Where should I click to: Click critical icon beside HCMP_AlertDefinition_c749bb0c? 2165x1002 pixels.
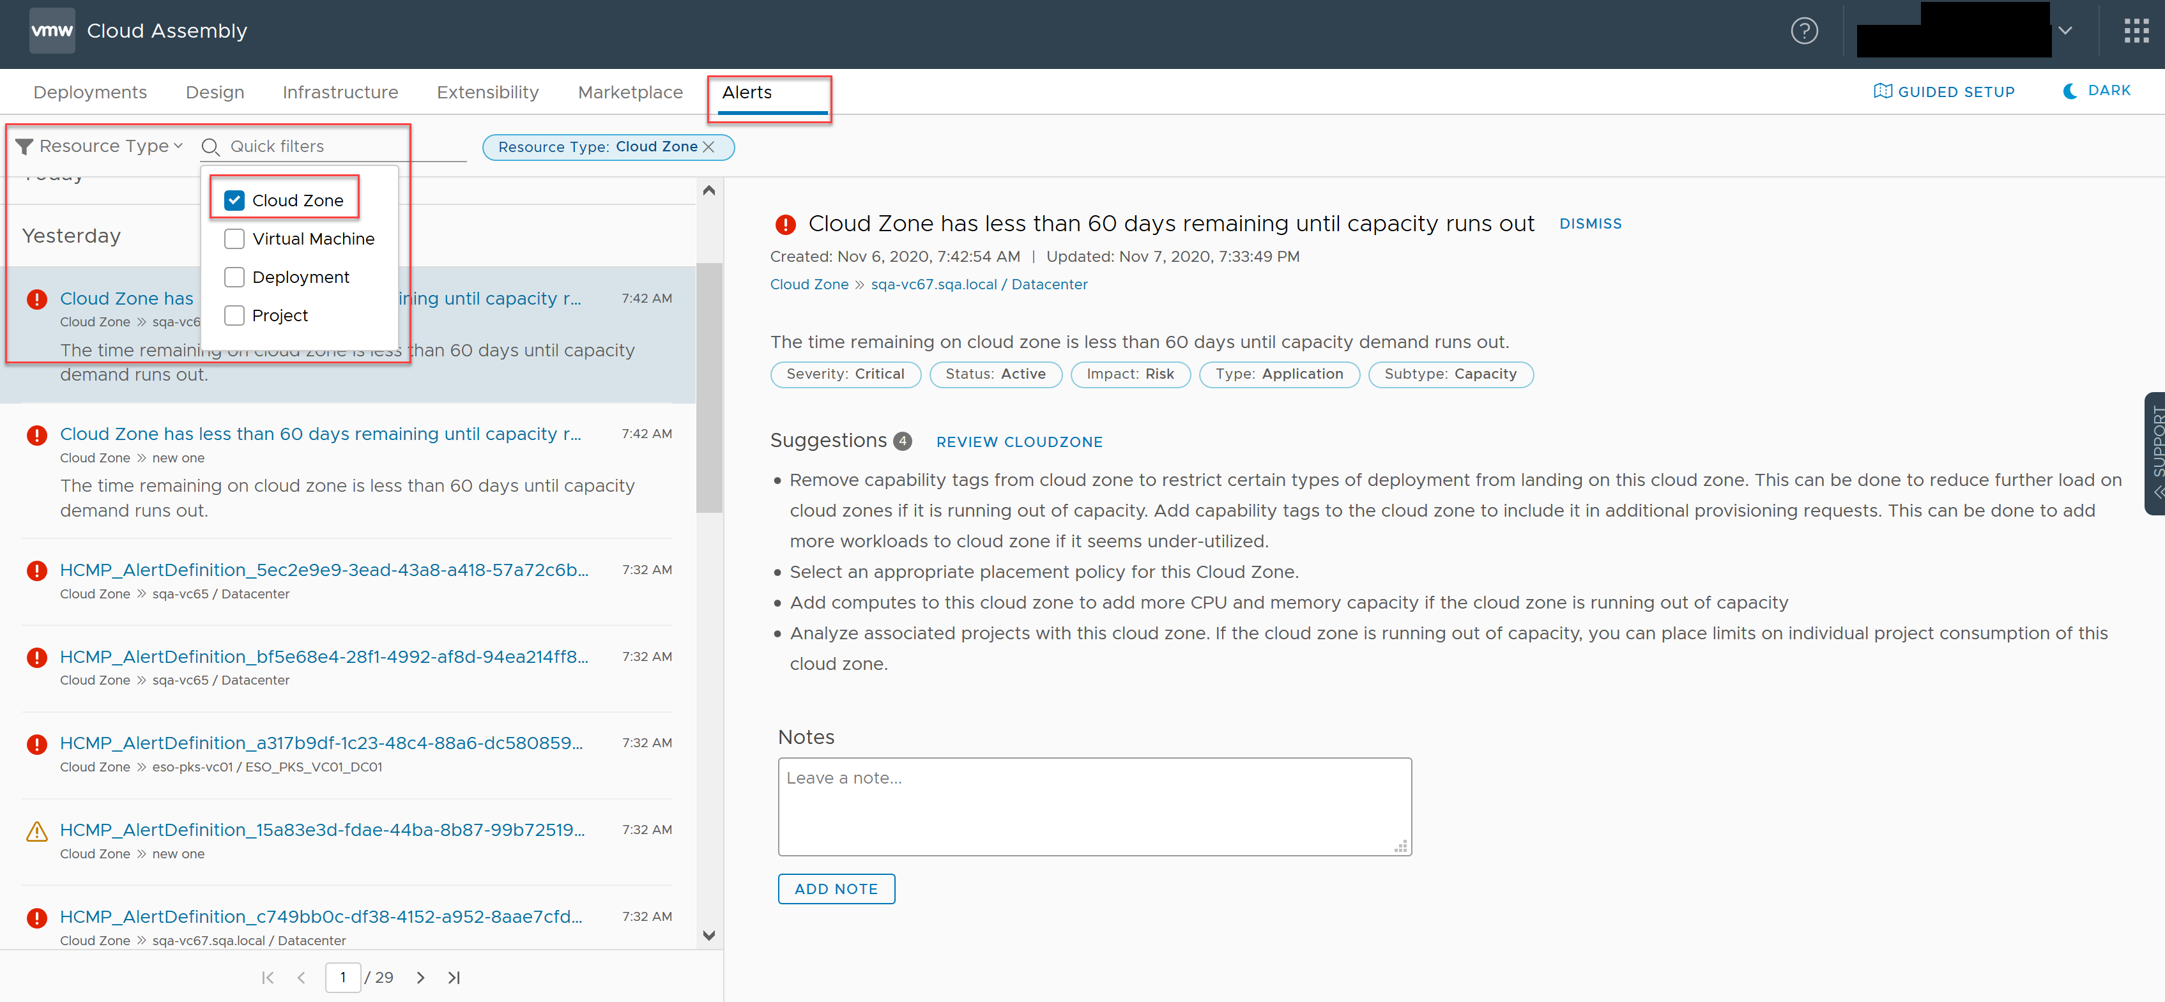click(x=37, y=918)
